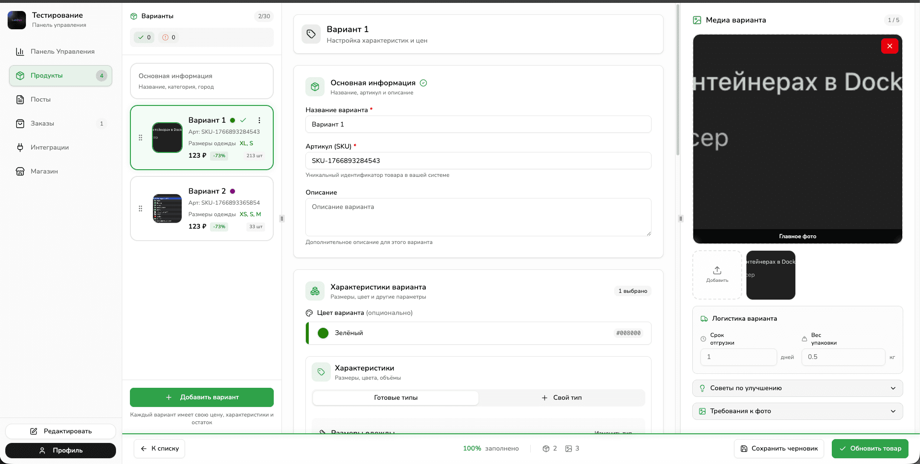This screenshot has height=464, width=920.
Task: Select the Продукты sidebar icon
Action: point(20,75)
